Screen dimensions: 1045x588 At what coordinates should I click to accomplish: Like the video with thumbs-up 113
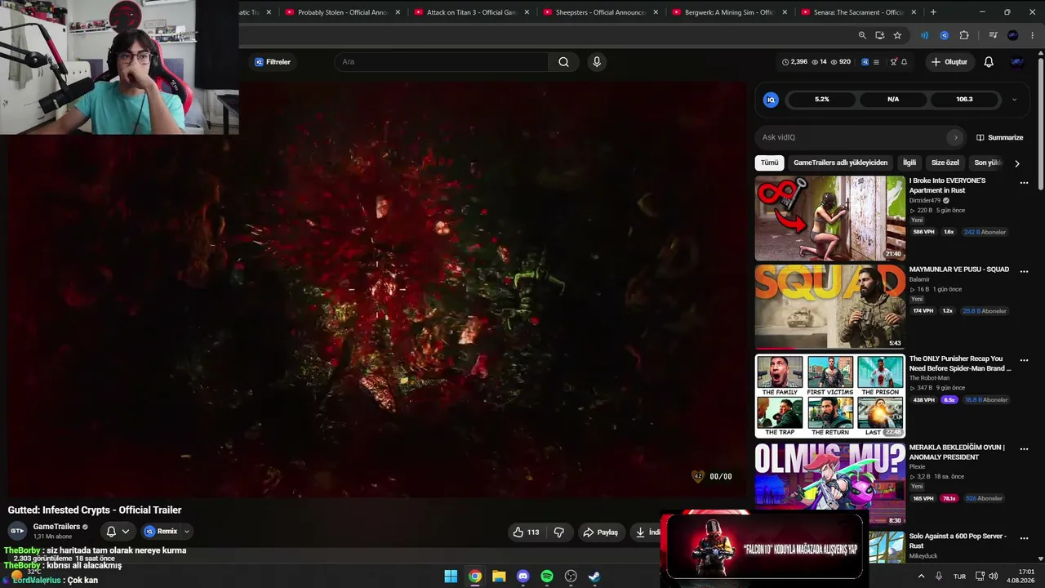[526, 532]
